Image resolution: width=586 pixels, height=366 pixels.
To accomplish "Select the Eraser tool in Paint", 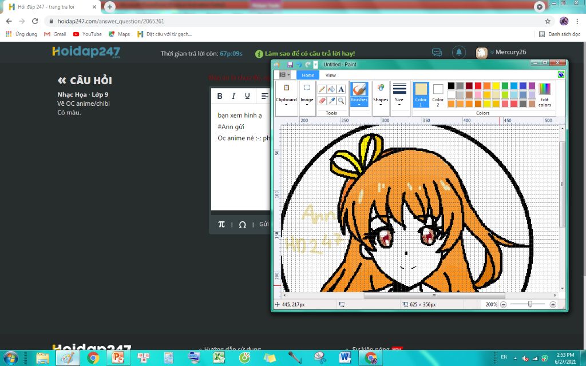I will tap(322, 101).
